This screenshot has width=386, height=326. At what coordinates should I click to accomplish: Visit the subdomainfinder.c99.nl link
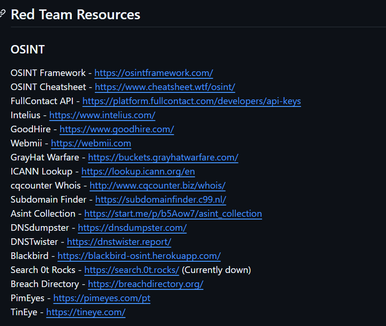point(161,200)
